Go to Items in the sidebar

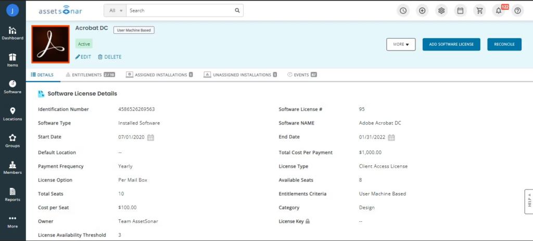tap(12, 60)
